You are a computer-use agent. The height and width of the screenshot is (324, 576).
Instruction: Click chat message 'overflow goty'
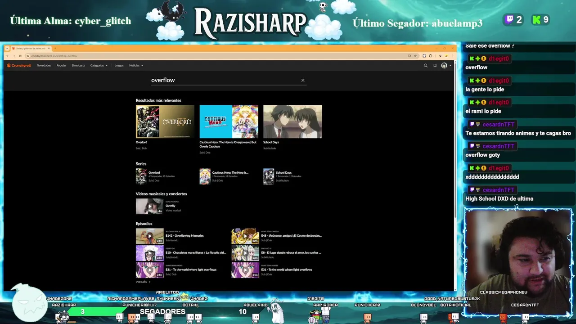[482, 155]
